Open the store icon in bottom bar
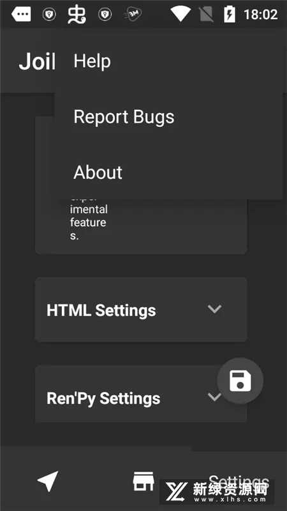The width and height of the screenshot is (287, 511). [x=143, y=481]
